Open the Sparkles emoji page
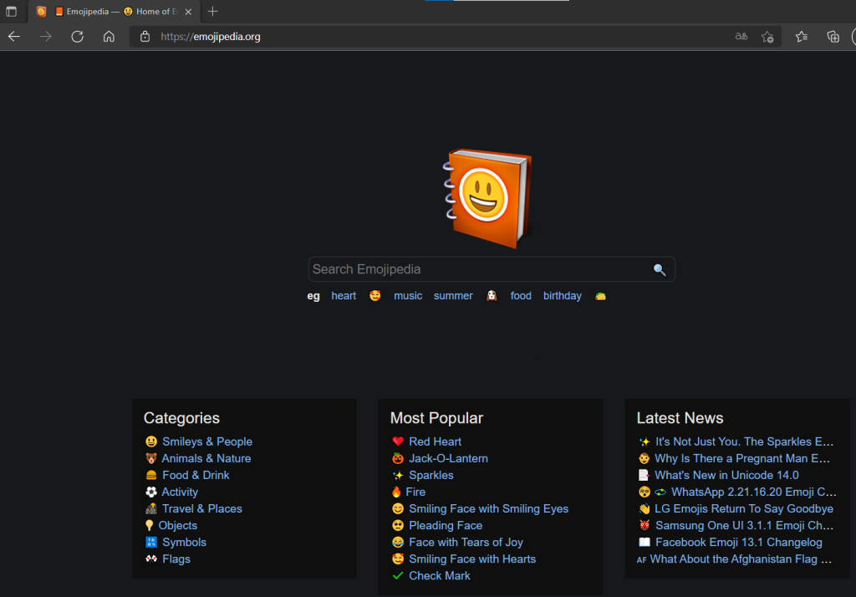The width and height of the screenshot is (856, 597). click(x=431, y=475)
